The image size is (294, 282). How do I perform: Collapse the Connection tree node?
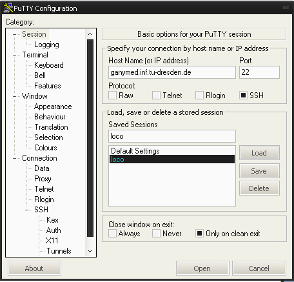[x=15, y=158]
